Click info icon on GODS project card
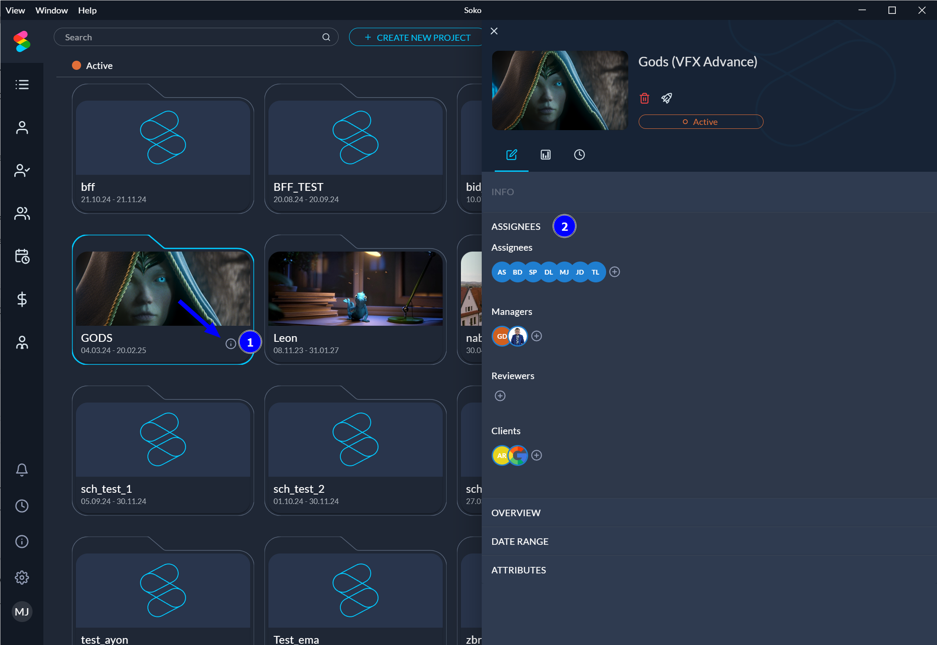937x645 pixels. click(231, 344)
